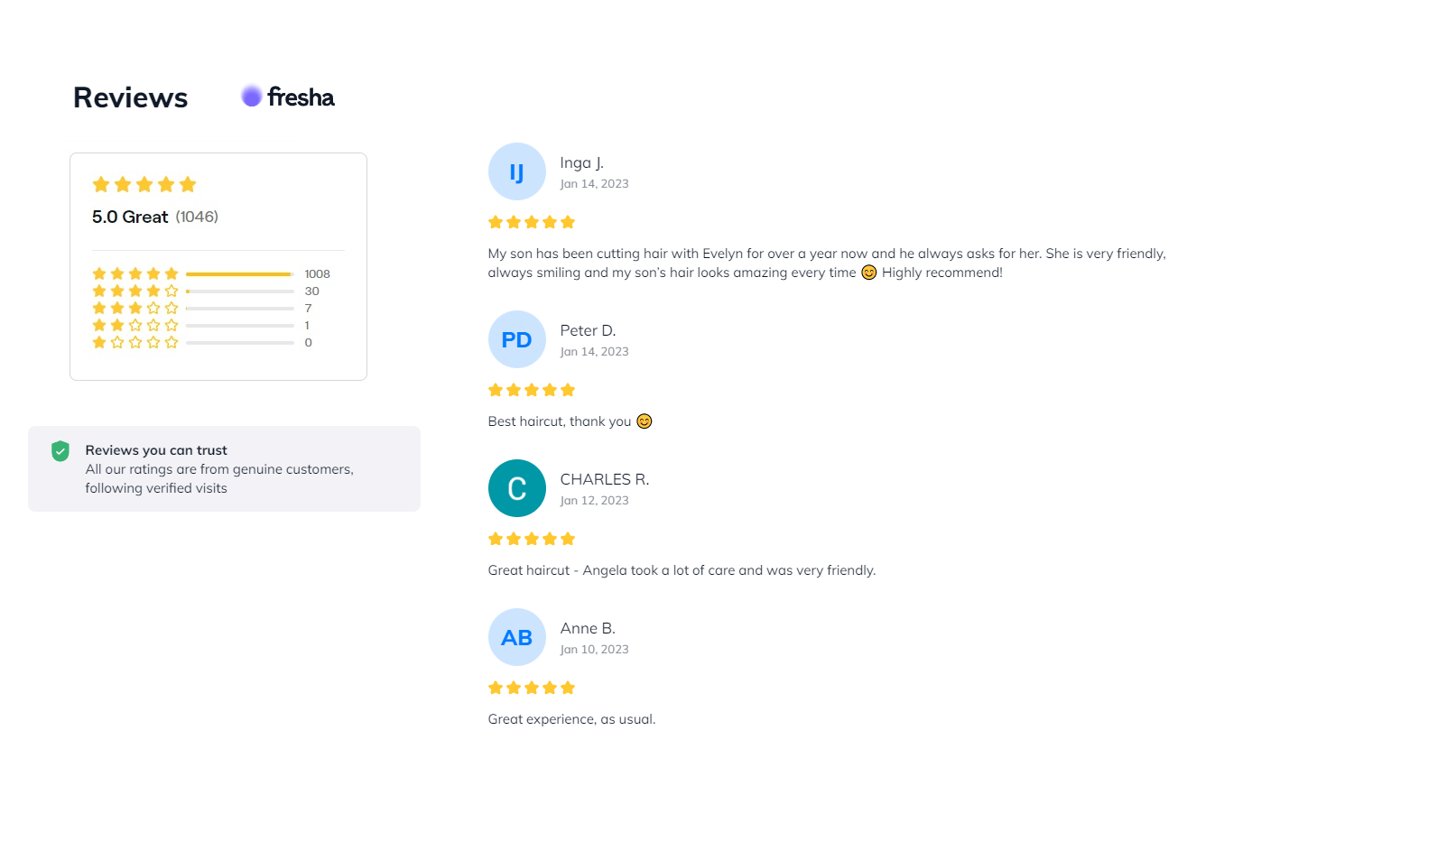Click the star rating on Inga J.'s review

click(x=531, y=222)
